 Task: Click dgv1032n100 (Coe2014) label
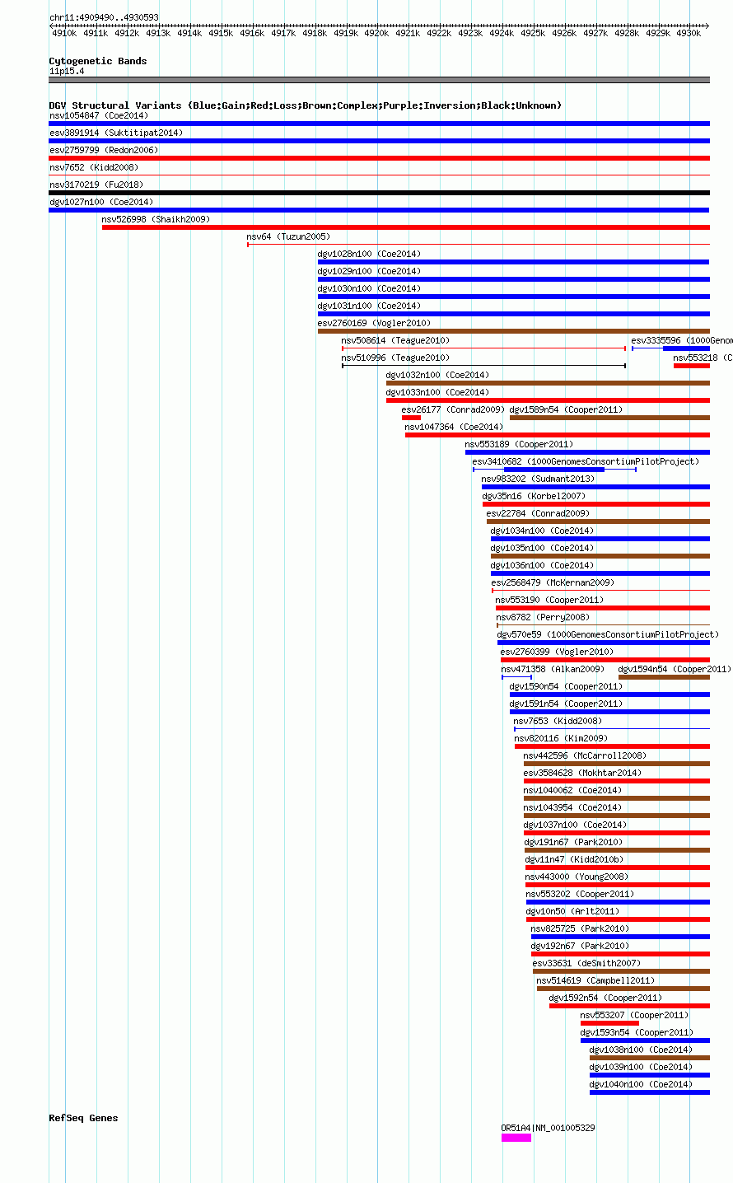click(437, 375)
